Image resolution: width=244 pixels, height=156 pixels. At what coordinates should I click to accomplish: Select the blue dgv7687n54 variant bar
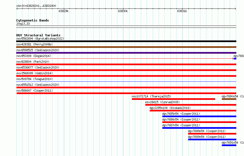pyautogui.click(x=199, y=128)
